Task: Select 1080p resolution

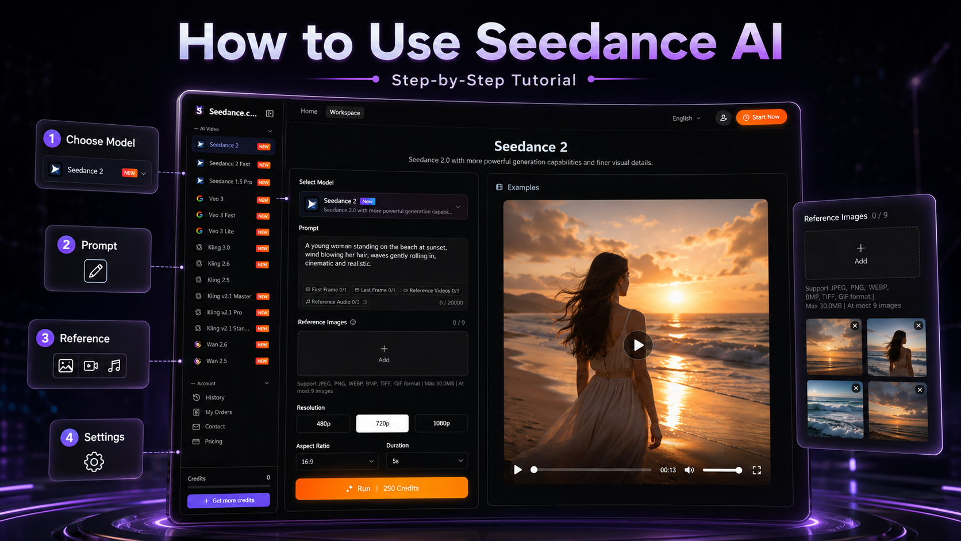Action: [441, 423]
